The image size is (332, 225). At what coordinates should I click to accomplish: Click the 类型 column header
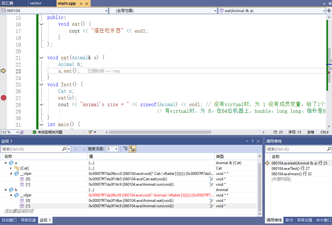(236, 157)
